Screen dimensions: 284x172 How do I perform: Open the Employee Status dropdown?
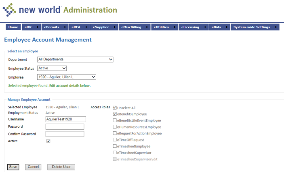click(52, 68)
